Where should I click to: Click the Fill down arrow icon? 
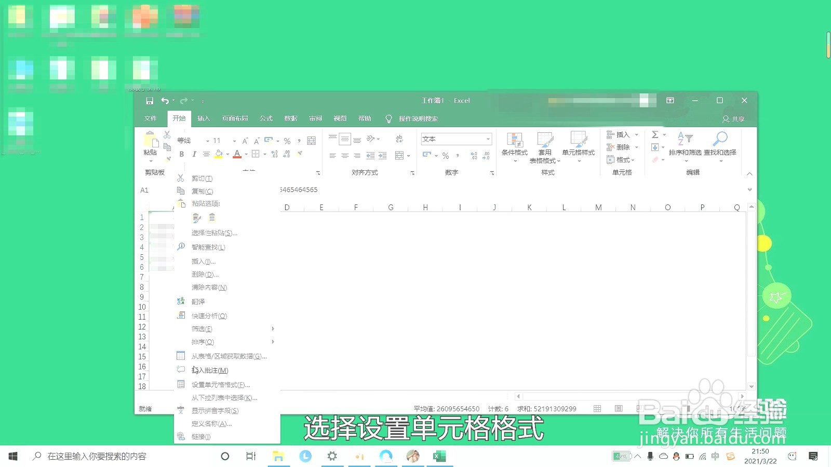click(655, 147)
